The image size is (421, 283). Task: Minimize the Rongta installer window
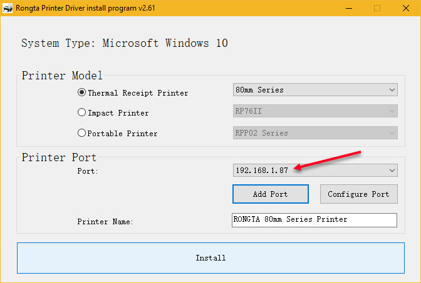point(349,8)
